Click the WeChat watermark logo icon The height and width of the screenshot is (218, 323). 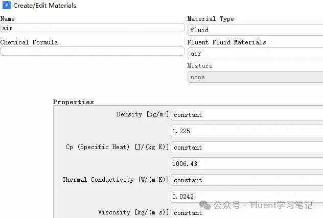coord(205,205)
